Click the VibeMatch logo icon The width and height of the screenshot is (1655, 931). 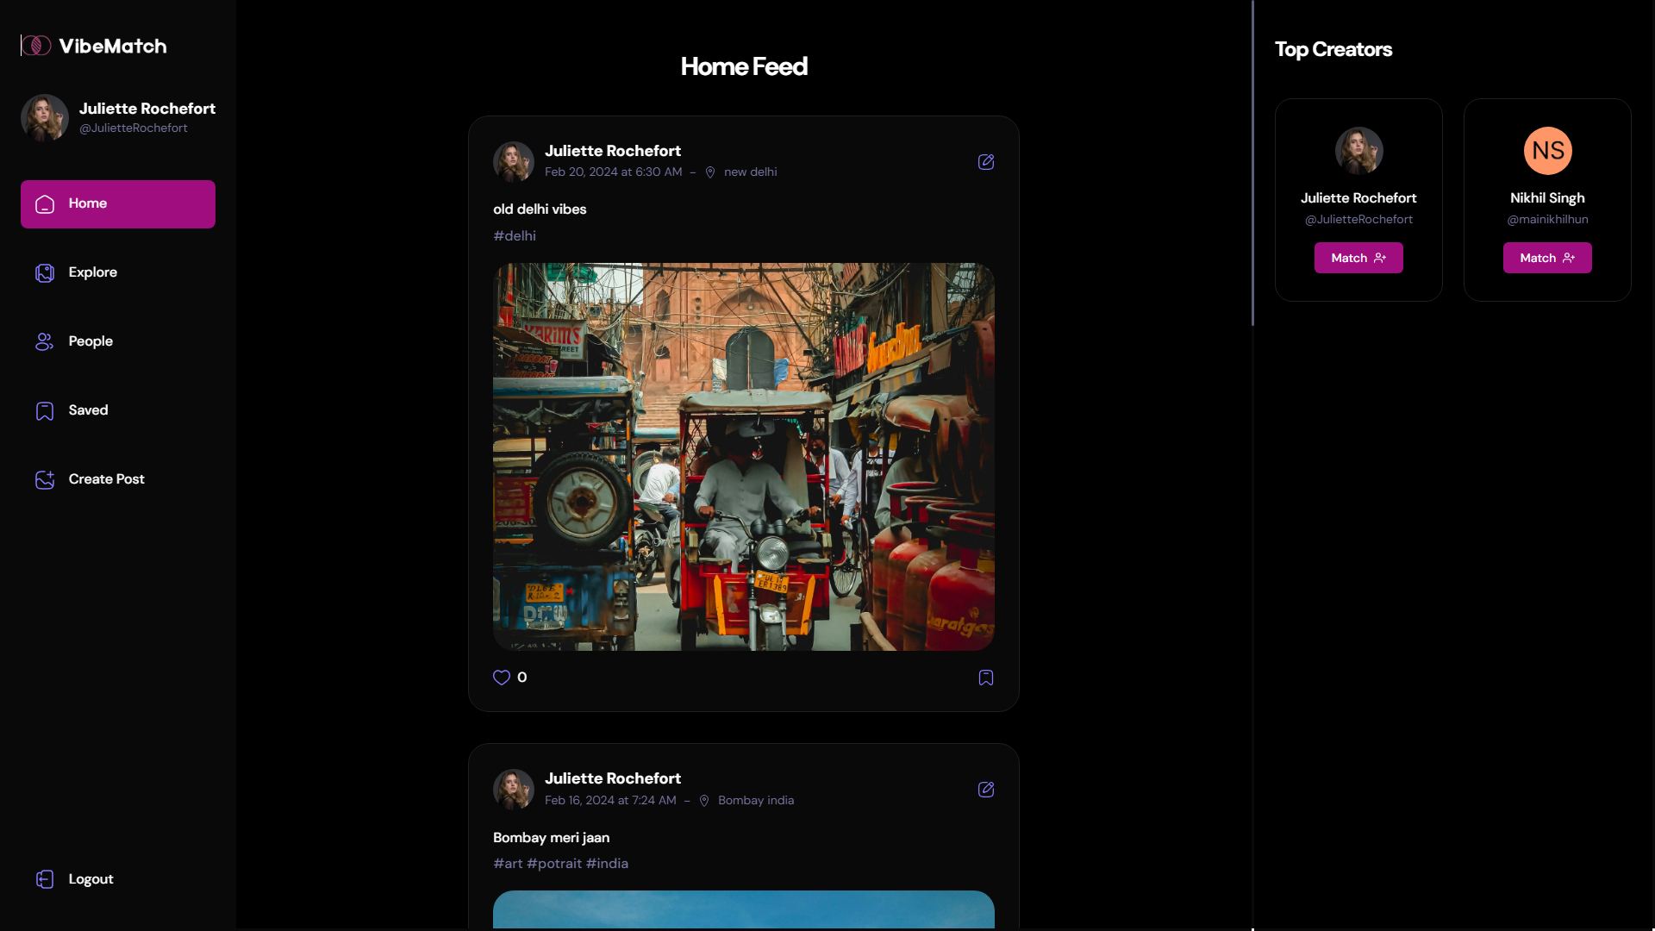36,46
